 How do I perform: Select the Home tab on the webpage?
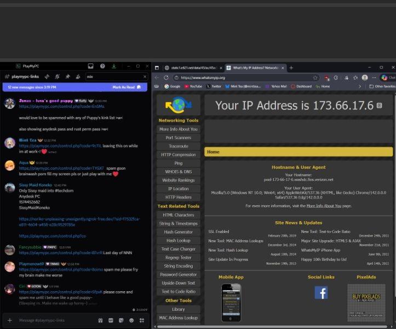click(x=214, y=152)
